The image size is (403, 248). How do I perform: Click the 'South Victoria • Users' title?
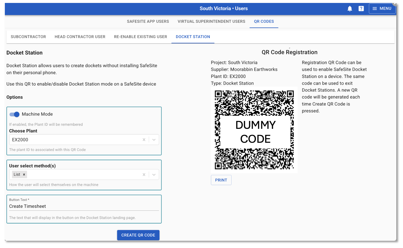coord(224,9)
